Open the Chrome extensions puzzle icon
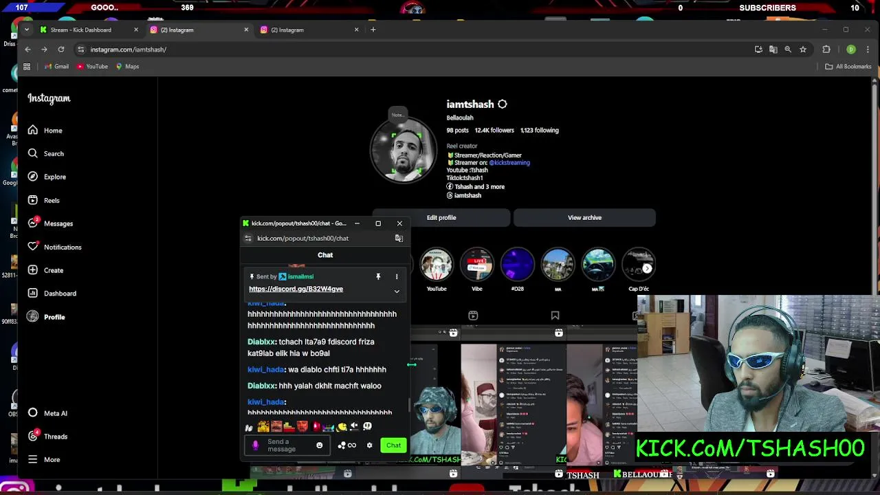The height and width of the screenshot is (495, 880). pyautogui.click(x=826, y=49)
